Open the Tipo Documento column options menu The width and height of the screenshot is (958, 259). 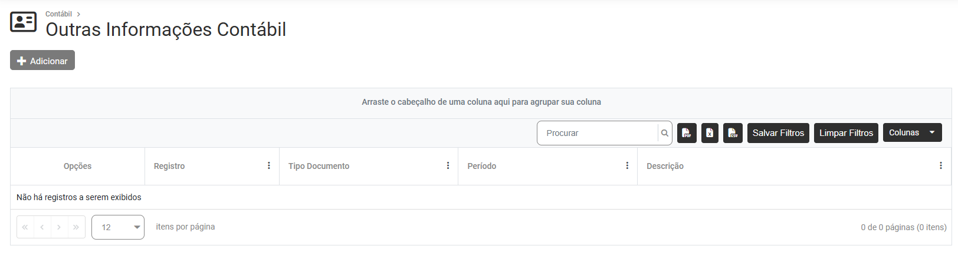pos(448,166)
